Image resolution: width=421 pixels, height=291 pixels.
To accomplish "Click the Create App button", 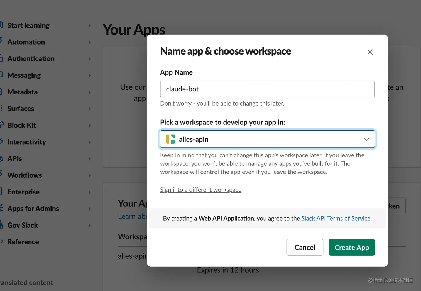I will pyautogui.click(x=352, y=247).
